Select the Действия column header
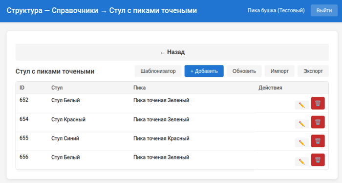Screen dimensions: 342x183 (270, 88)
